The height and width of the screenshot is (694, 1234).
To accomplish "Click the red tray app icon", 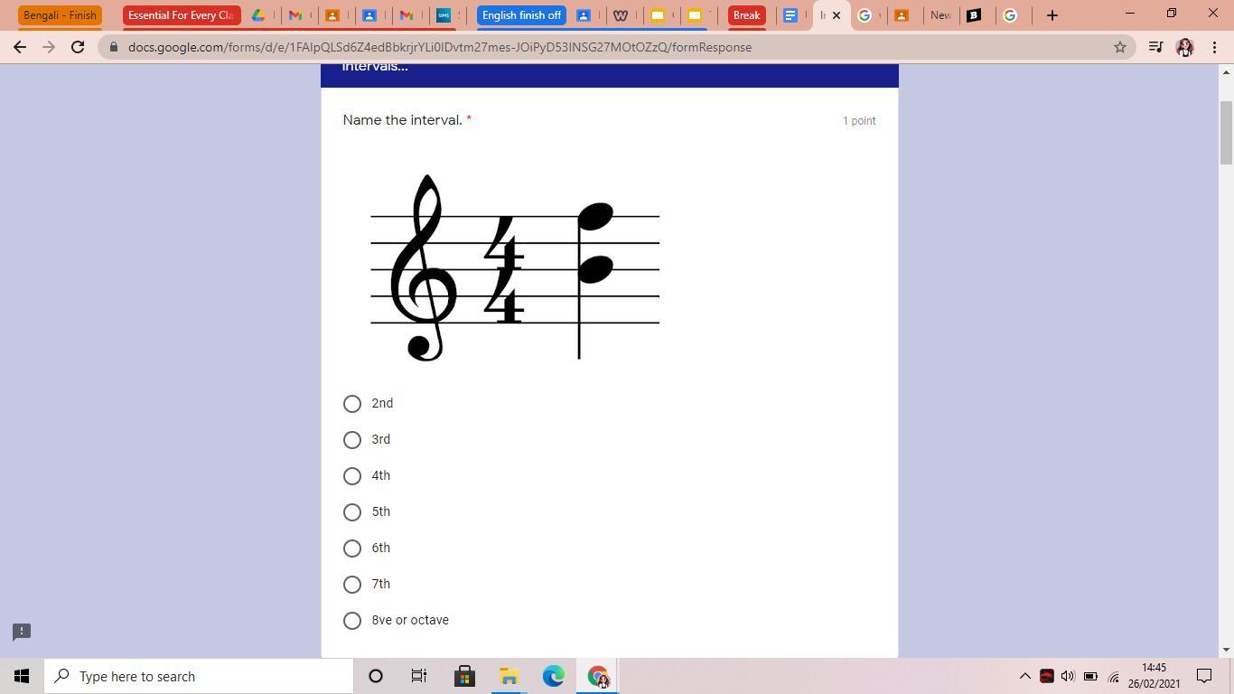I will tap(1047, 676).
